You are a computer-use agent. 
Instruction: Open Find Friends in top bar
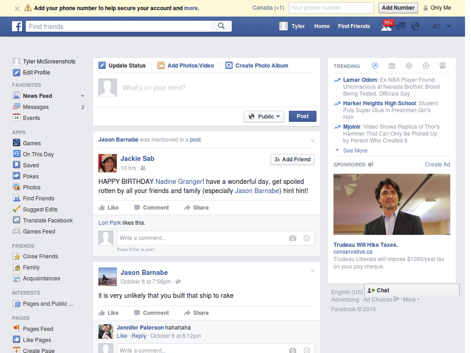click(354, 26)
